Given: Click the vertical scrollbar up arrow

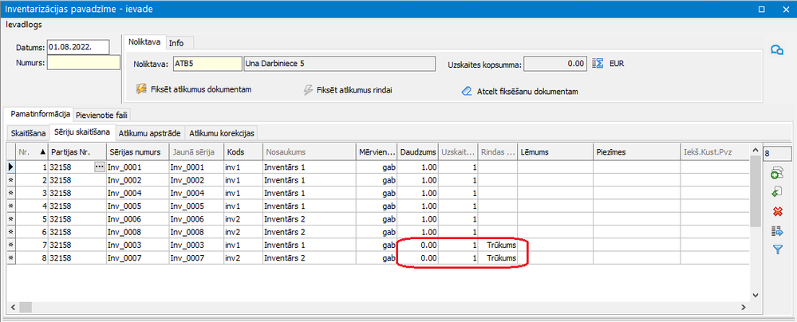Looking at the screenshot, I should point(755,149).
